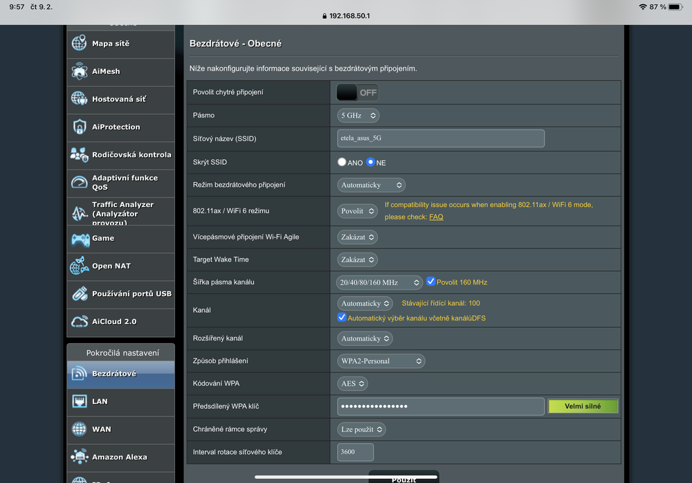The width and height of the screenshot is (692, 483).
Task: Click the AiCloud 2.0 cloud icon
Action: tap(80, 322)
